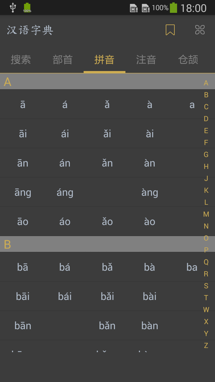Tap the four-leaf menu icon
The width and height of the screenshot is (215, 382).
coord(200,30)
